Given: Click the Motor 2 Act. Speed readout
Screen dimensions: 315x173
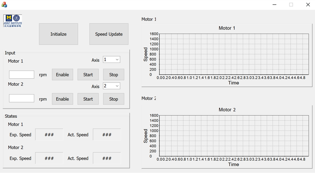Looking at the screenshot, I should 107,158.
